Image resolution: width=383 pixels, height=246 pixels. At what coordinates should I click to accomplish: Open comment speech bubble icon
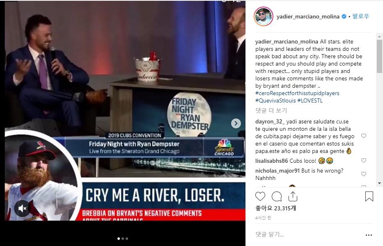pos(277,196)
